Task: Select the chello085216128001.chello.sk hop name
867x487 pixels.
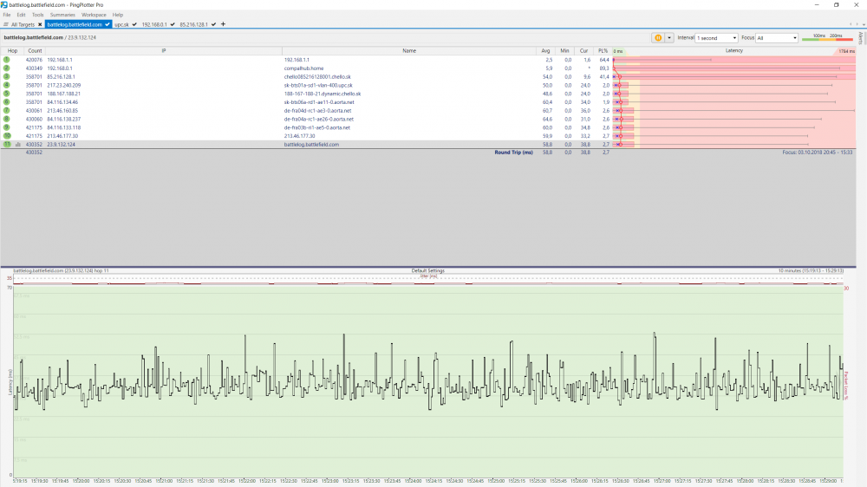Action: point(317,77)
